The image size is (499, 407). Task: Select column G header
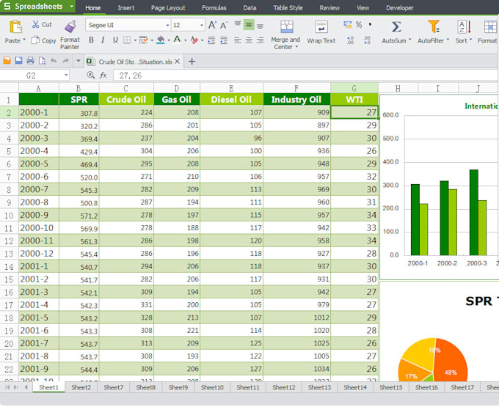coord(354,88)
